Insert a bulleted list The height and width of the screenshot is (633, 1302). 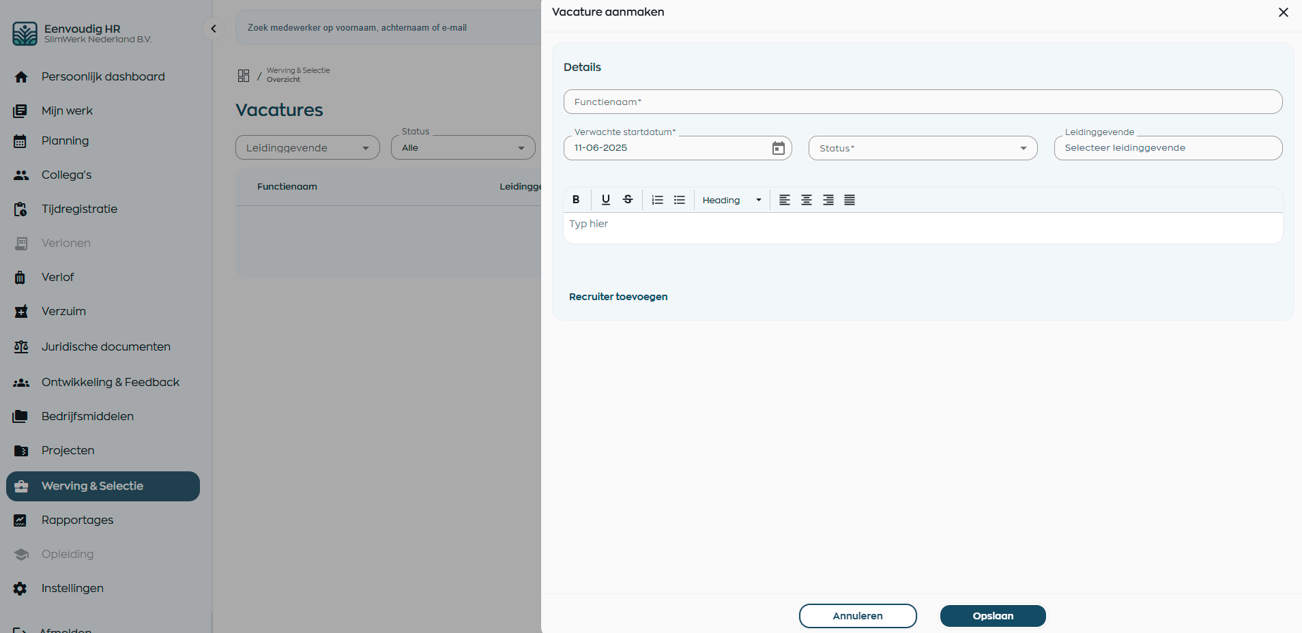click(x=679, y=200)
